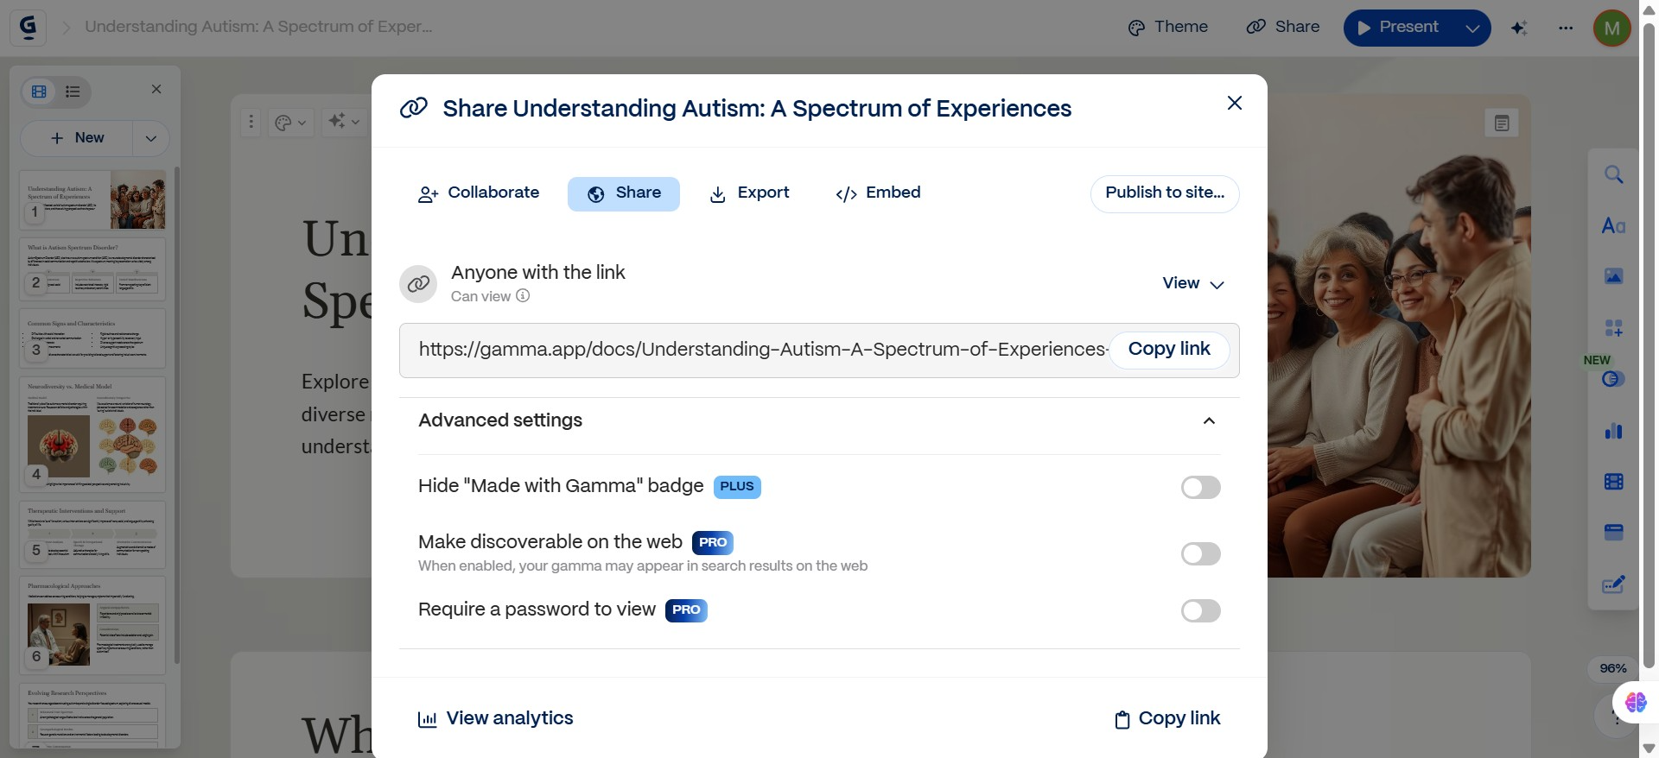This screenshot has width=1659, height=758.
Task: Click the info icon beside Can view
Action: point(523,296)
